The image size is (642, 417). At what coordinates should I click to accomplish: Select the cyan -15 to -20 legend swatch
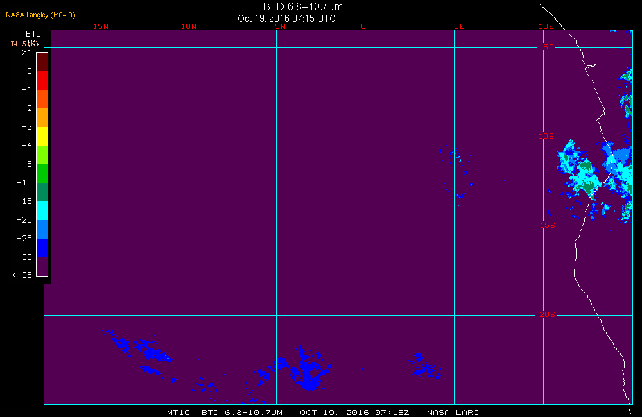(42, 211)
